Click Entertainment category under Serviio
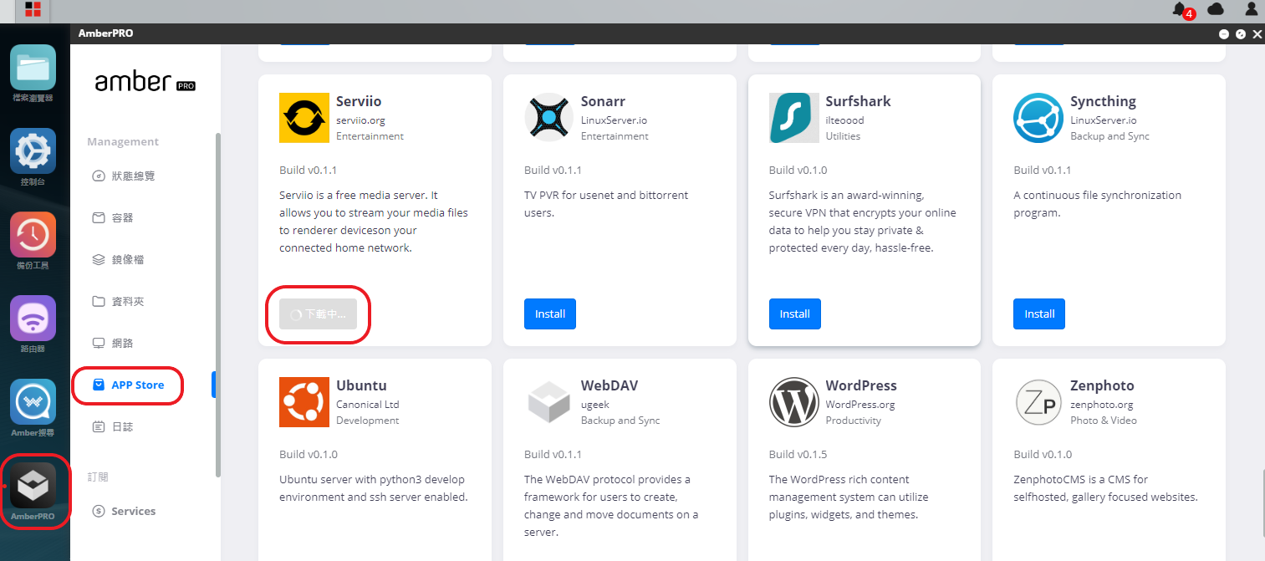1265x561 pixels. (370, 135)
